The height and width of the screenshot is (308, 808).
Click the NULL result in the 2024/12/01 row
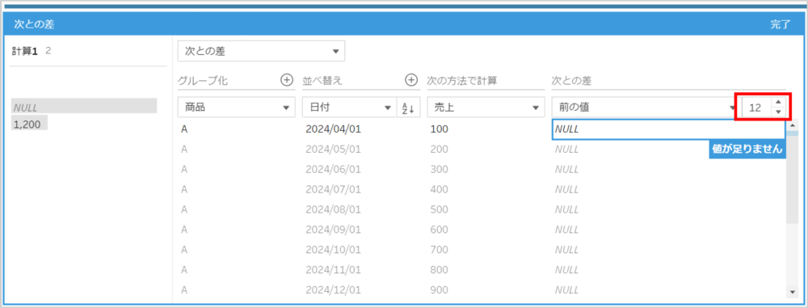point(567,290)
